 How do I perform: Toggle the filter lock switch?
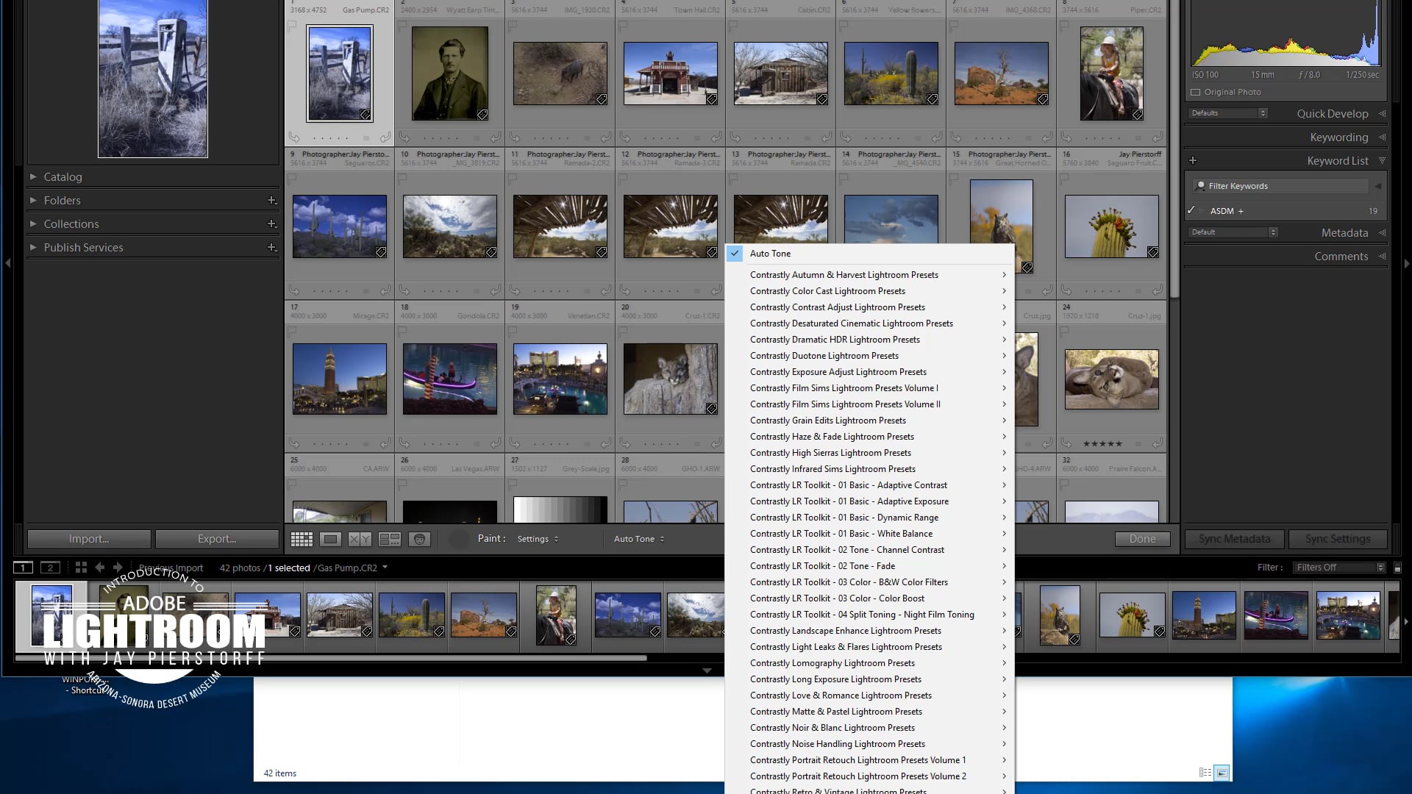pos(1397,568)
